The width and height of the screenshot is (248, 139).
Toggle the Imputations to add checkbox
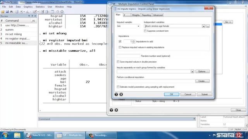120,41
